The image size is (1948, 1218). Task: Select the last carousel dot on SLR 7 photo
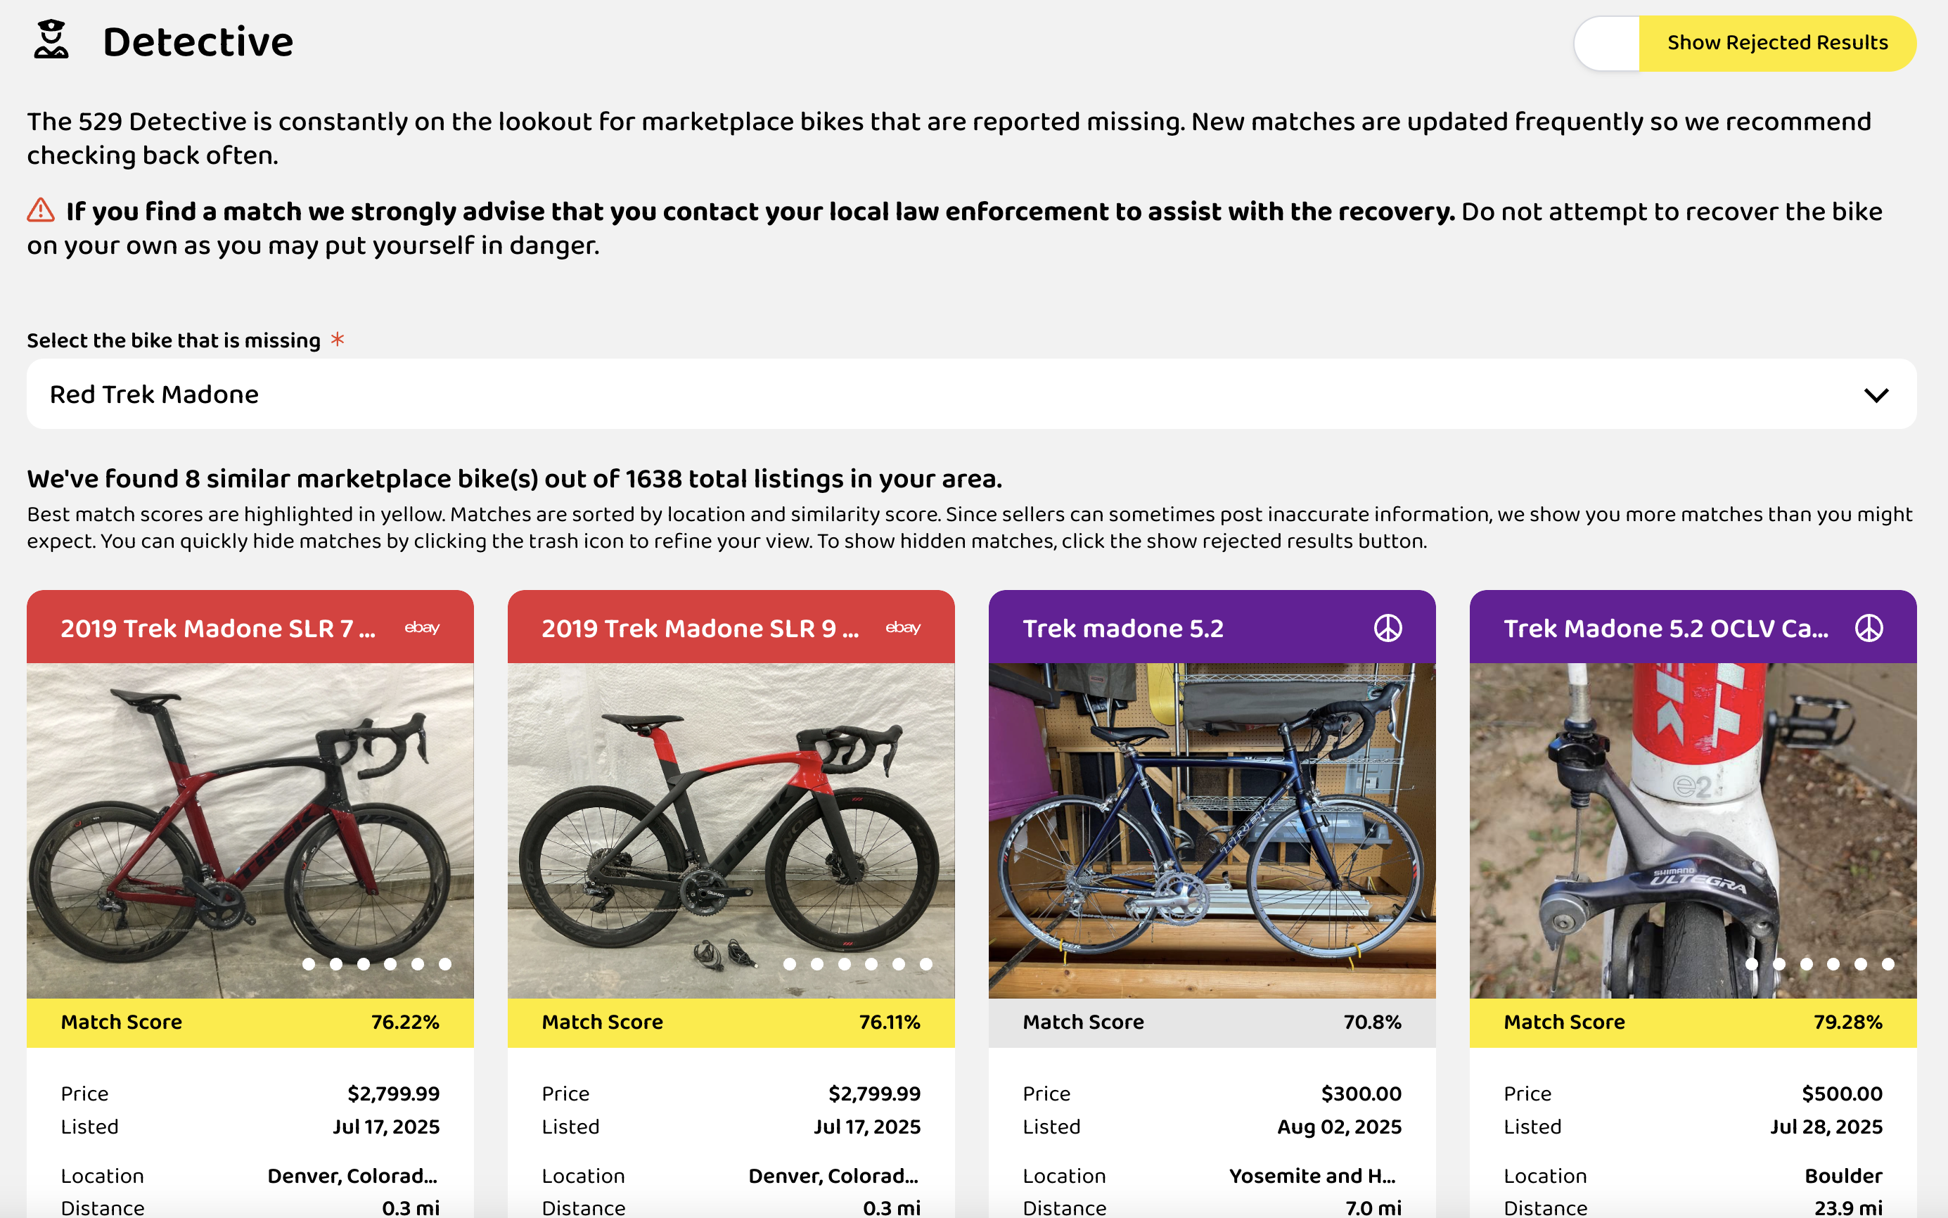pyautogui.click(x=444, y=964)
